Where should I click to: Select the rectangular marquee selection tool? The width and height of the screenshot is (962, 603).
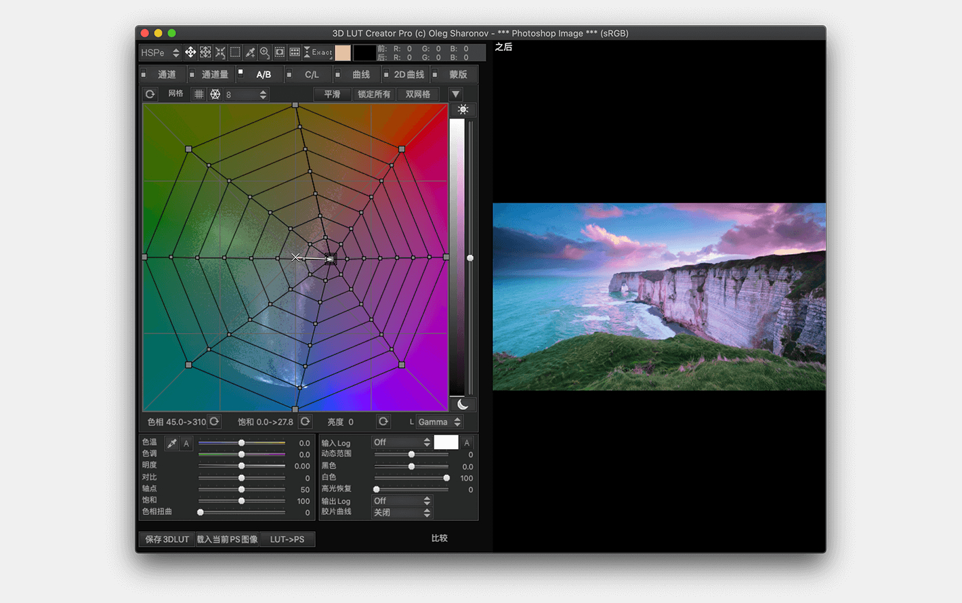235,52
